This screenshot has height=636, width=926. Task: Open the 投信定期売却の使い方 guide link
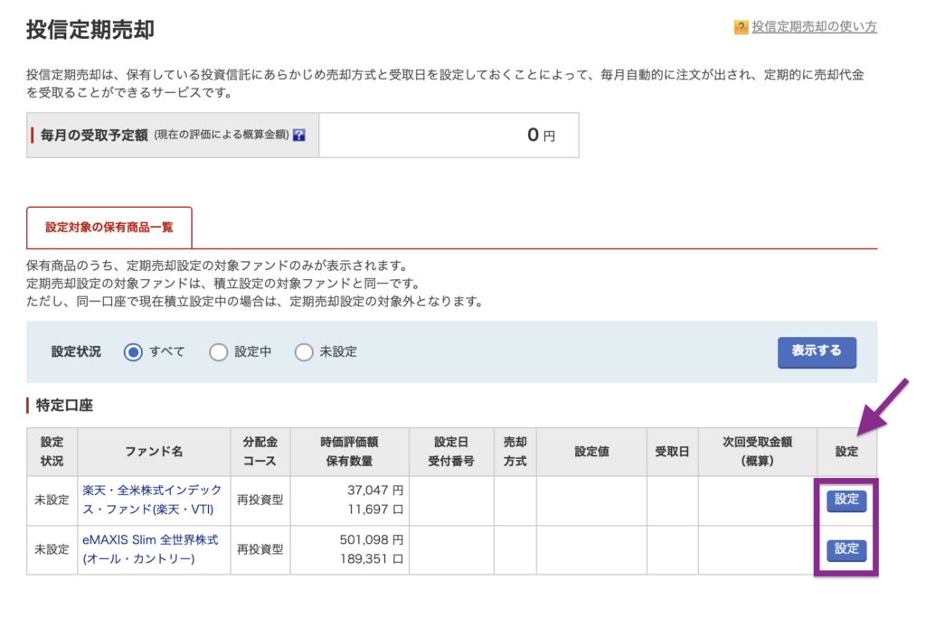[814, 27]
